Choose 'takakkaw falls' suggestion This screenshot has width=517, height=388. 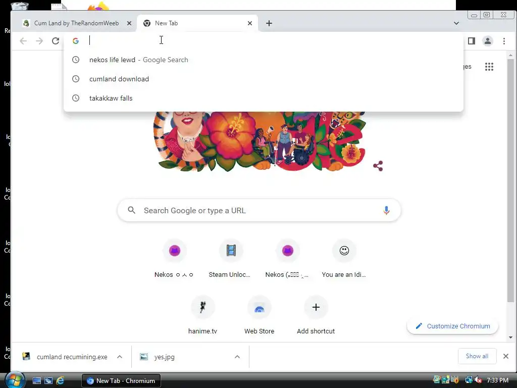(x=264, y=98)
